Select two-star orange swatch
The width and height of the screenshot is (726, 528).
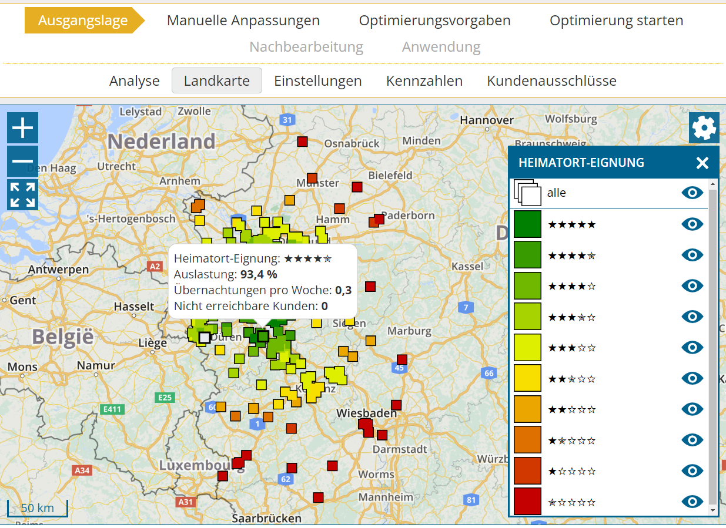pos(527,409)
